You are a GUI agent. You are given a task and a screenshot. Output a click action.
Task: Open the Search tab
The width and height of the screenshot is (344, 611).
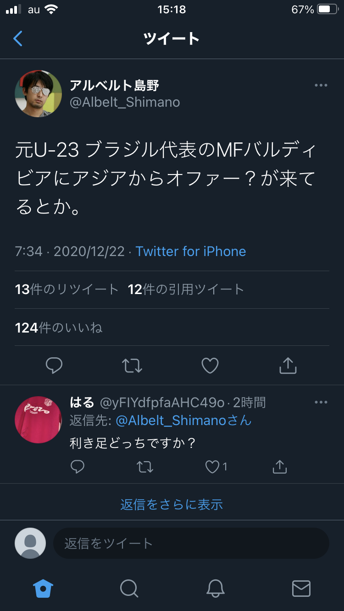(129, 588)
